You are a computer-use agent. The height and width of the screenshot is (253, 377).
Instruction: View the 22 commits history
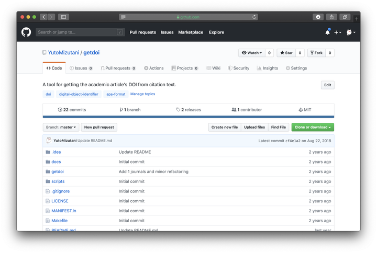[72, 110]
